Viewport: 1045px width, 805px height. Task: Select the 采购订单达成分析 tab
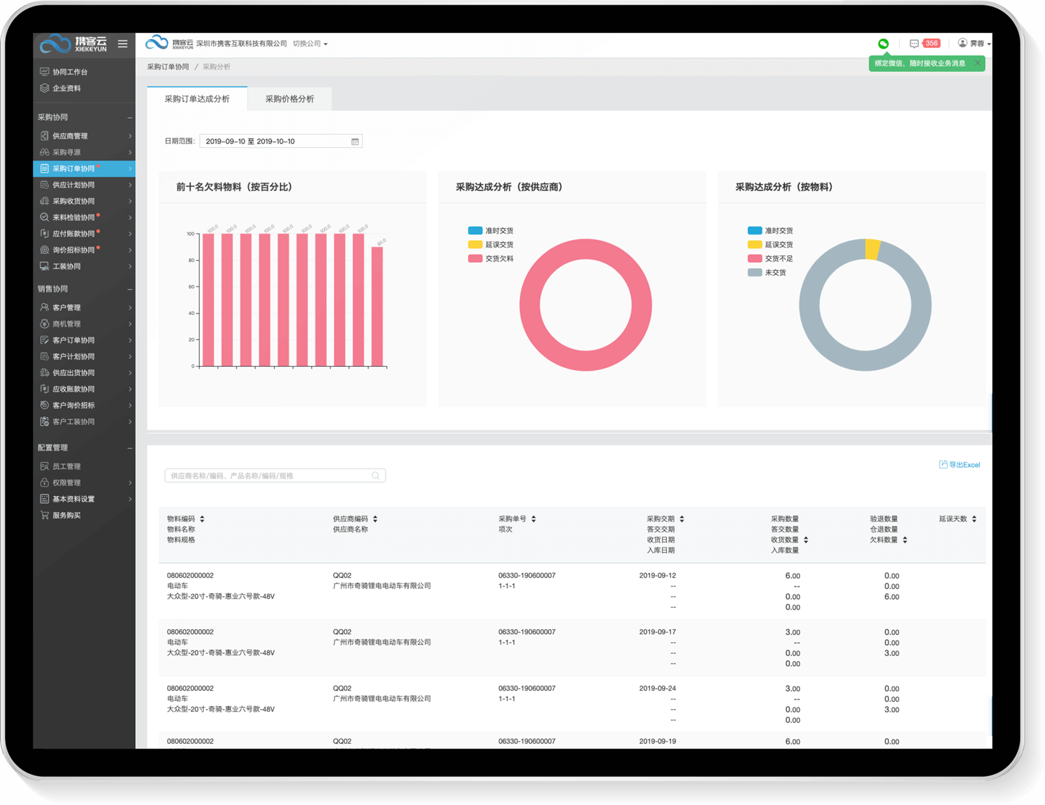click(197, 99)
